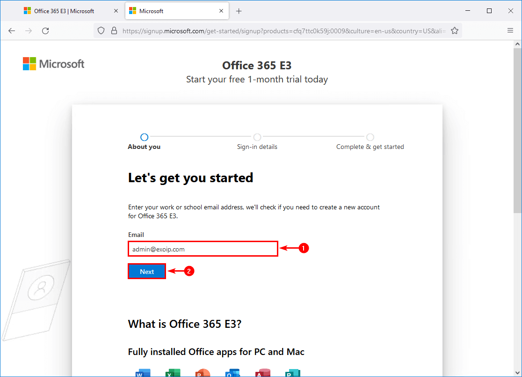Viewport: 522px width, 377px height.
Task: Click the browser forward arrow
Action: tap(29, 30)
